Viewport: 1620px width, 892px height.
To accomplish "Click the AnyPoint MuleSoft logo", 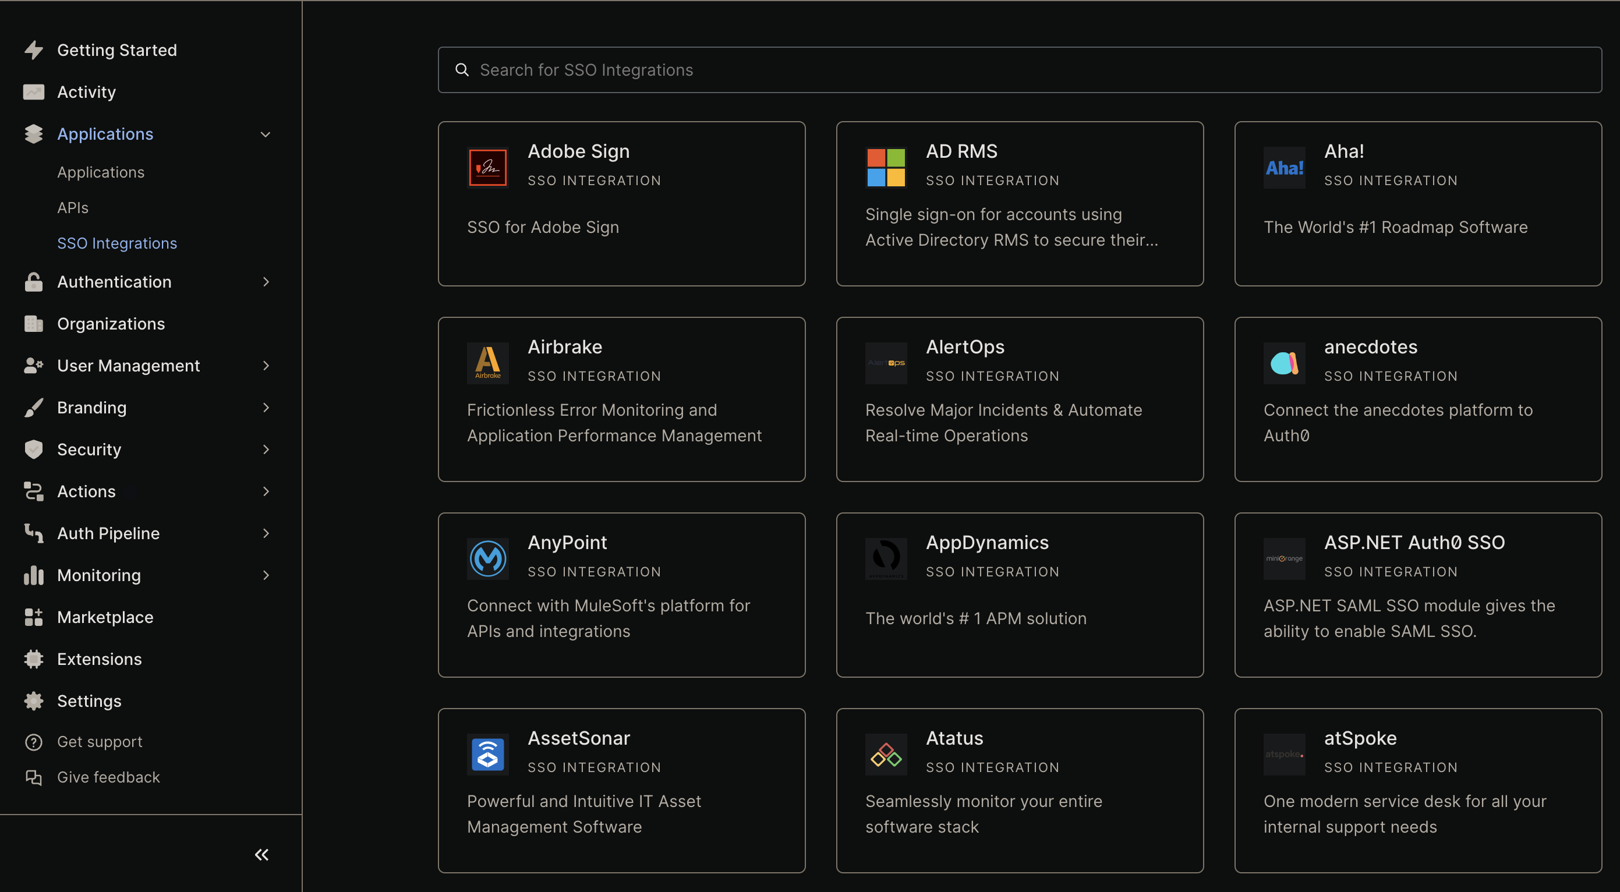I will [487, 558].
